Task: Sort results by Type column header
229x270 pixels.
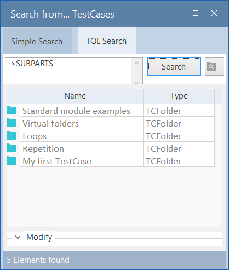Action: click(179, 96)
